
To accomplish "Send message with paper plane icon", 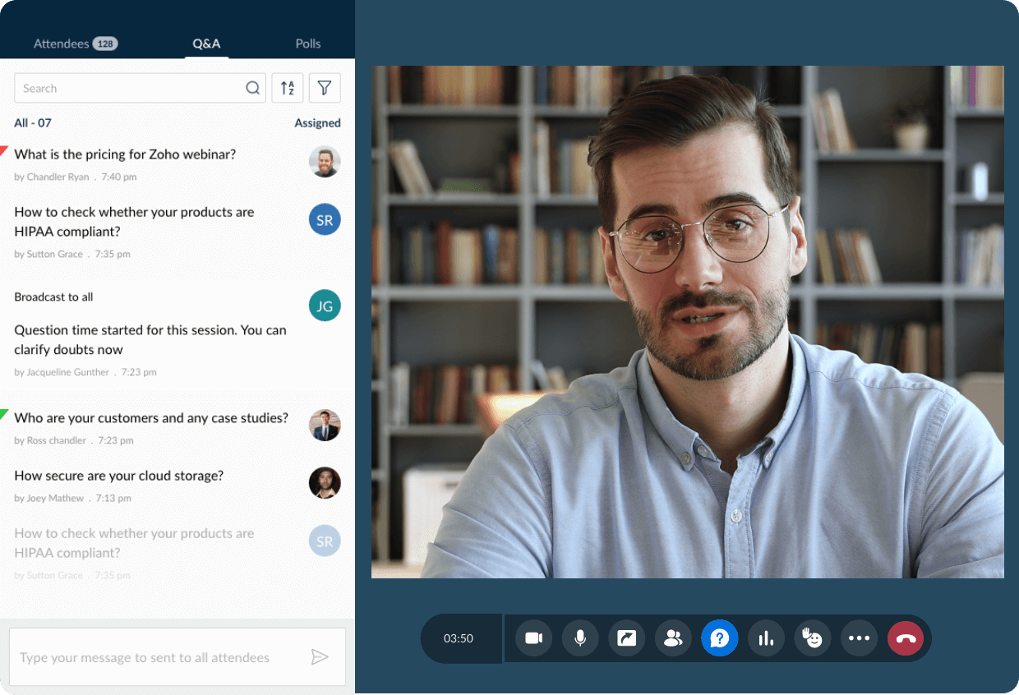I will [x=320, y=657].
